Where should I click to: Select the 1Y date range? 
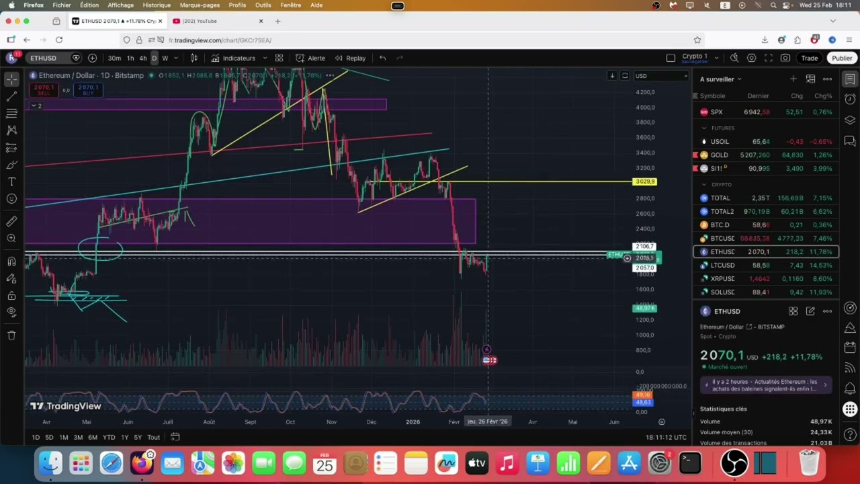click(x=124, y=437)
